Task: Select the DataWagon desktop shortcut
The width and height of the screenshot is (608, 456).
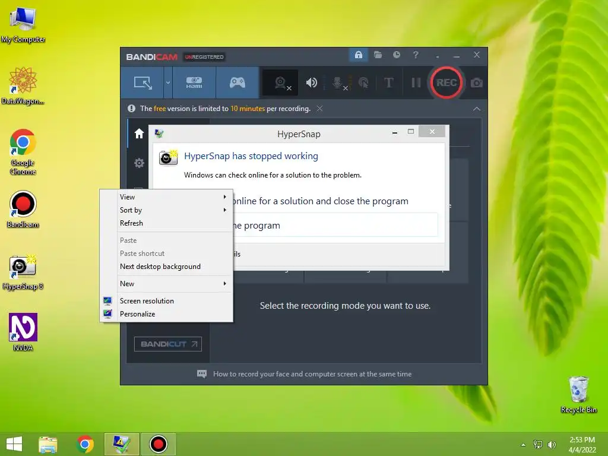Action: click(x=23, y=86)
